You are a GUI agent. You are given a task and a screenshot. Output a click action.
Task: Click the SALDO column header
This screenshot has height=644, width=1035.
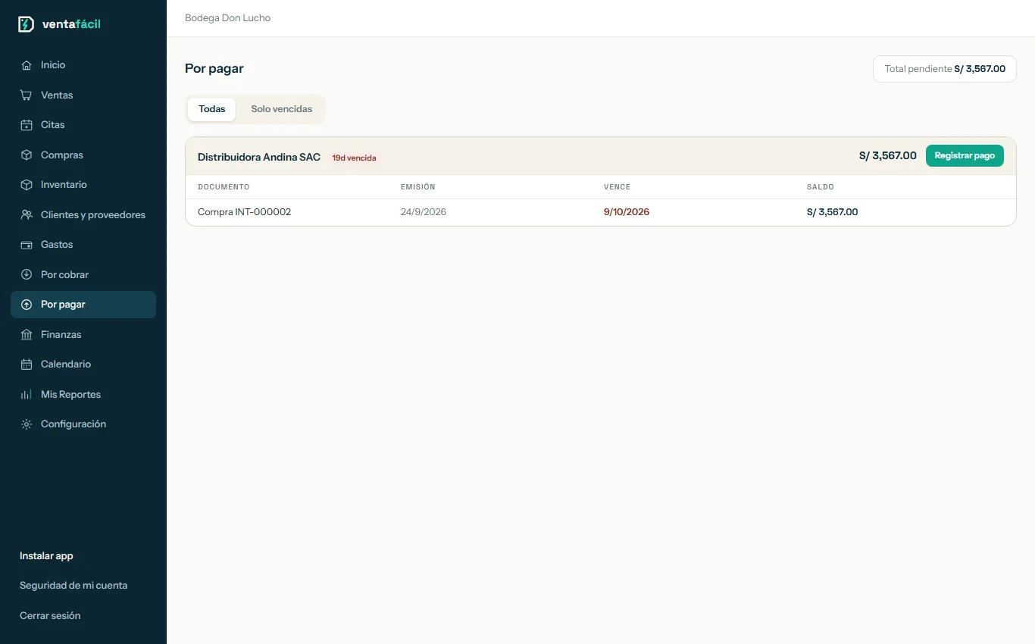pos(821,187)
